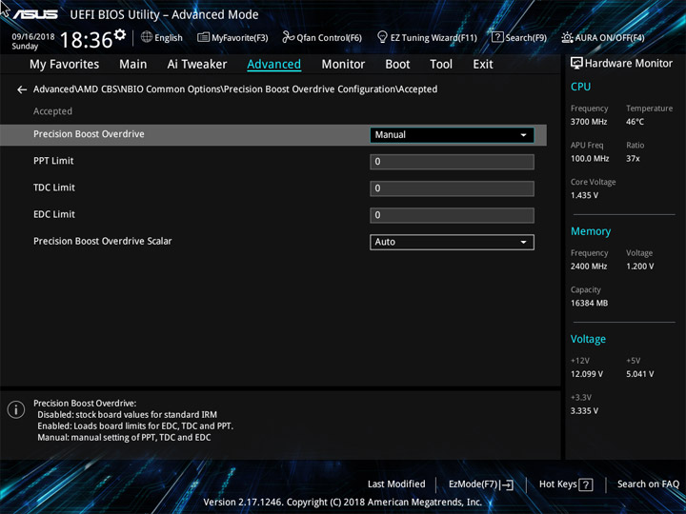Click the Qfan Control fan icon
686x514 pixels.
click(288, 37)
